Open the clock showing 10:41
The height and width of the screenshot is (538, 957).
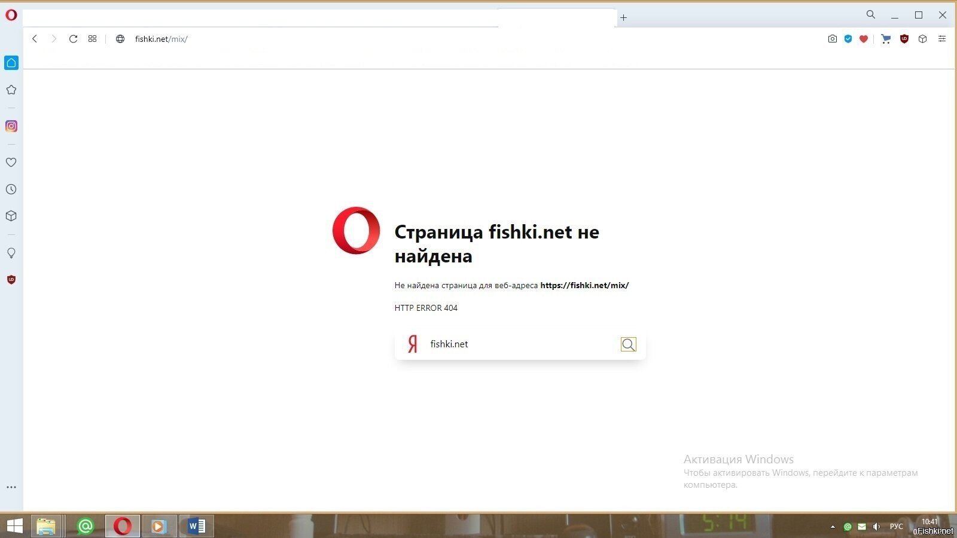[930, 522]
